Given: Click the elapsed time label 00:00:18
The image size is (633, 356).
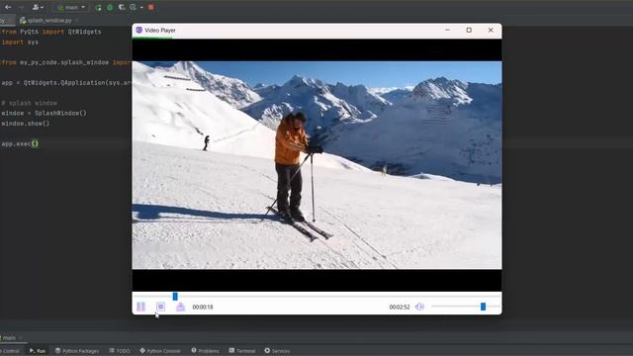Looking at the screenshot, I should coord(203,308).
